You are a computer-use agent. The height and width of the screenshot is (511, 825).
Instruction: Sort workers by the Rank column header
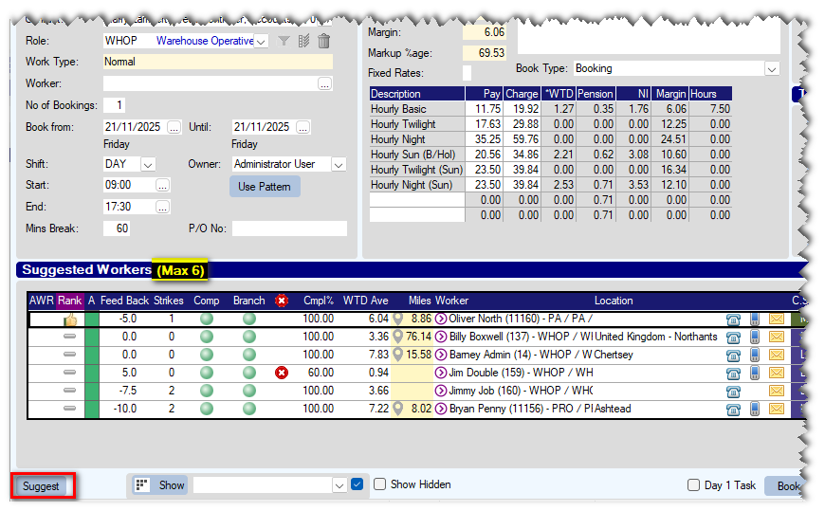pyautogui.click(x=69, y=301)
